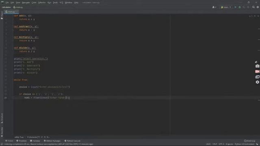The image size is (260, 146).
Task: Open the Python Packages tool window
Action: click(x=52, y=141)
